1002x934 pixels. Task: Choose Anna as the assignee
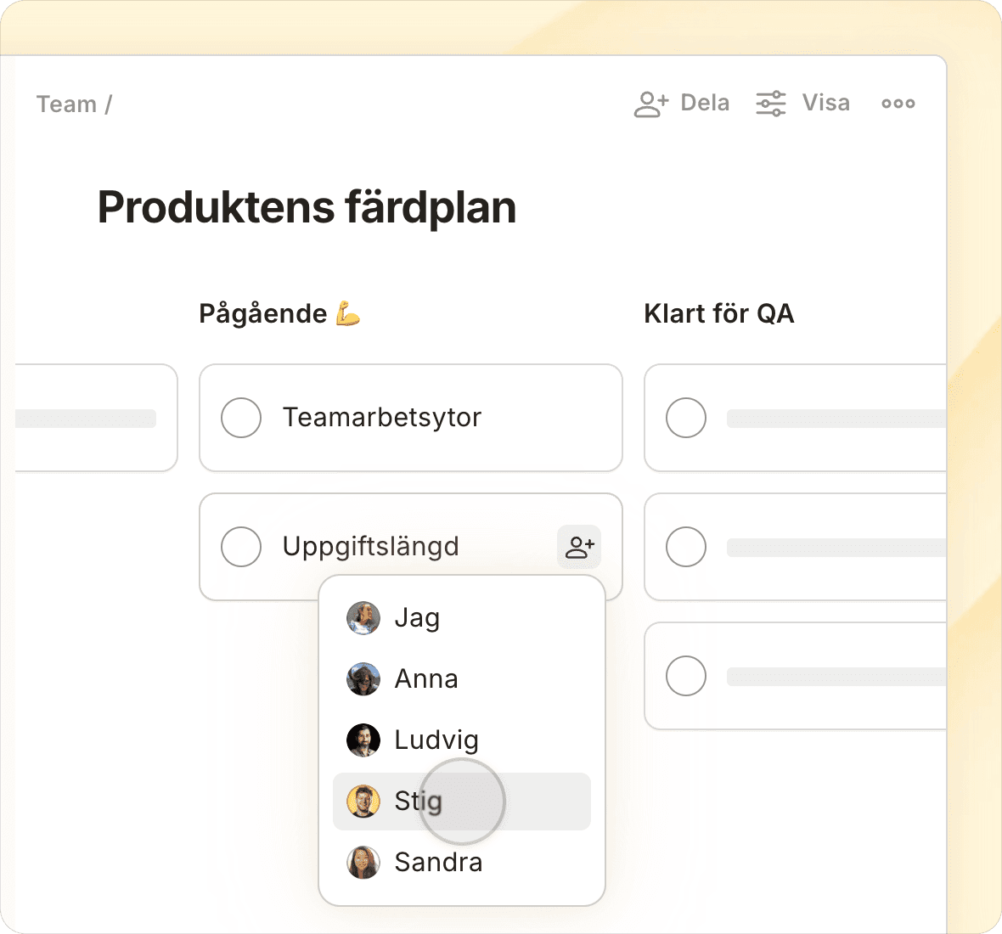(x=426, y=679)
